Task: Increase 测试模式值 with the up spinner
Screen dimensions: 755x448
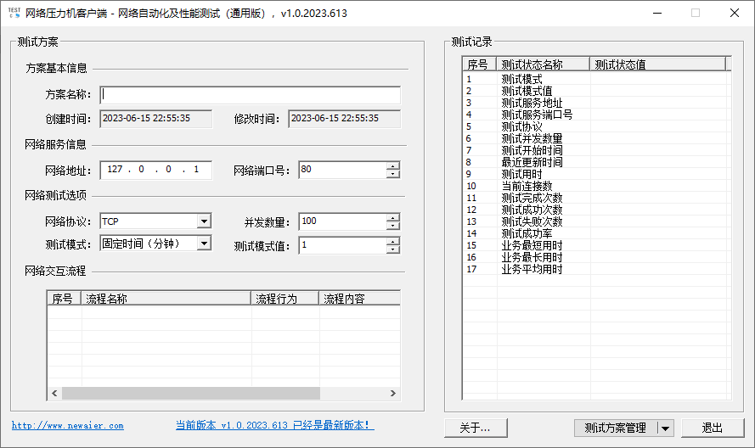Action: pyautogui.click(x=392, y=241)
